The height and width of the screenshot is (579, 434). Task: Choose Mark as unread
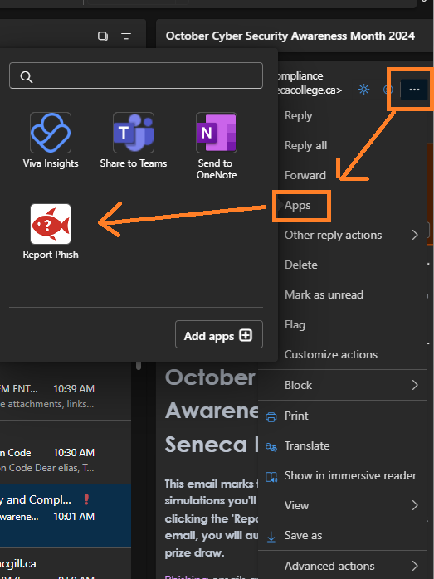pos(324,294)
